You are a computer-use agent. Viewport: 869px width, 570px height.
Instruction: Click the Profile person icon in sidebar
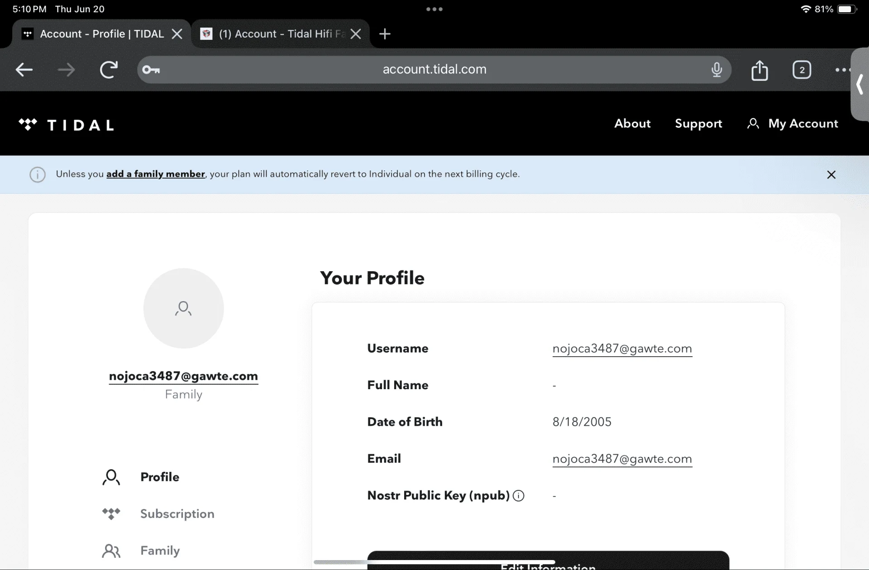pyautogui.click(x=111, y=477)
